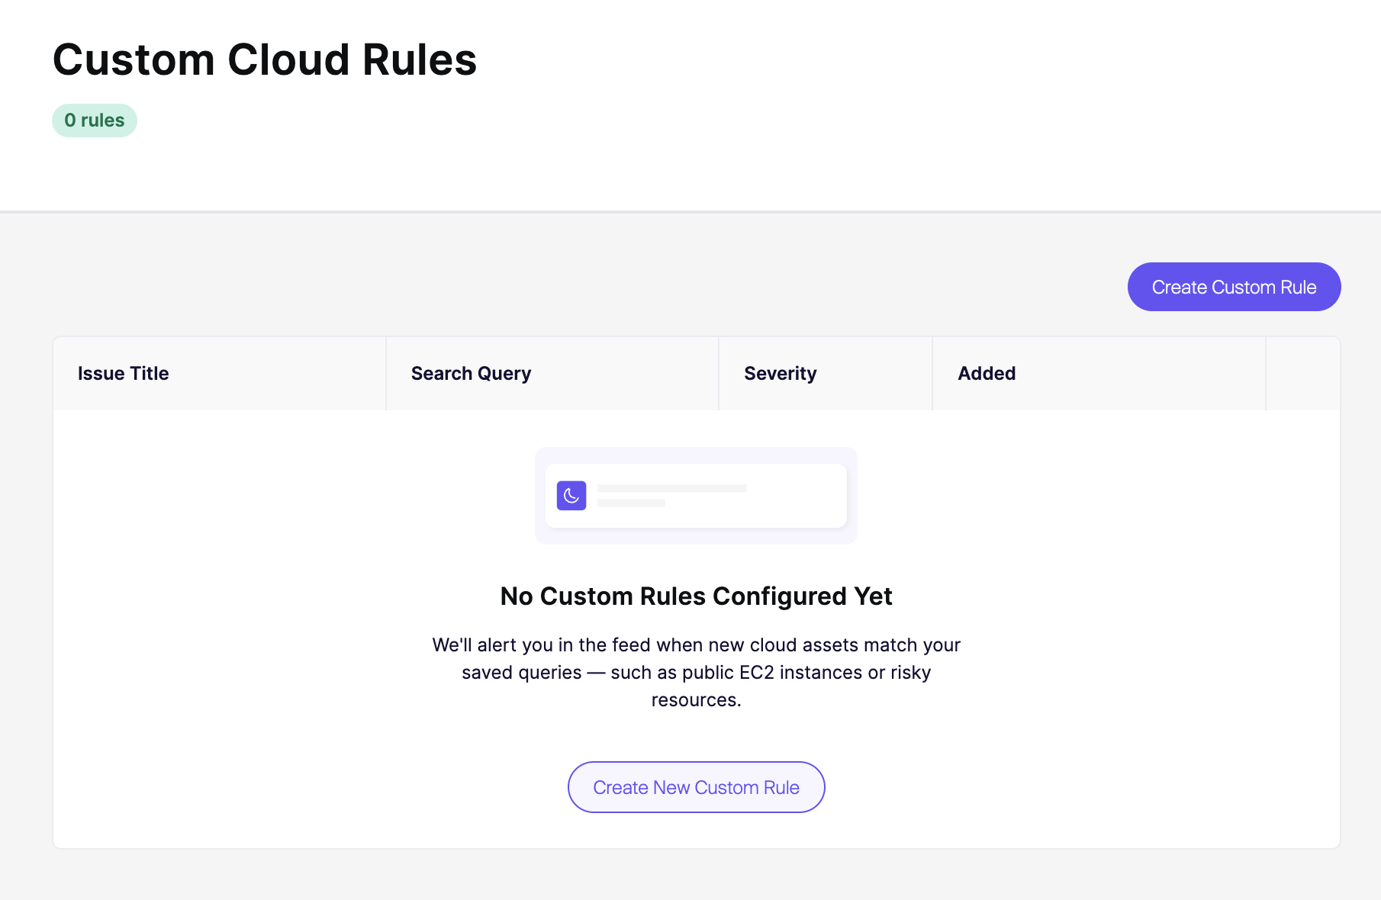Click the purple moon icon

(571, 496)
